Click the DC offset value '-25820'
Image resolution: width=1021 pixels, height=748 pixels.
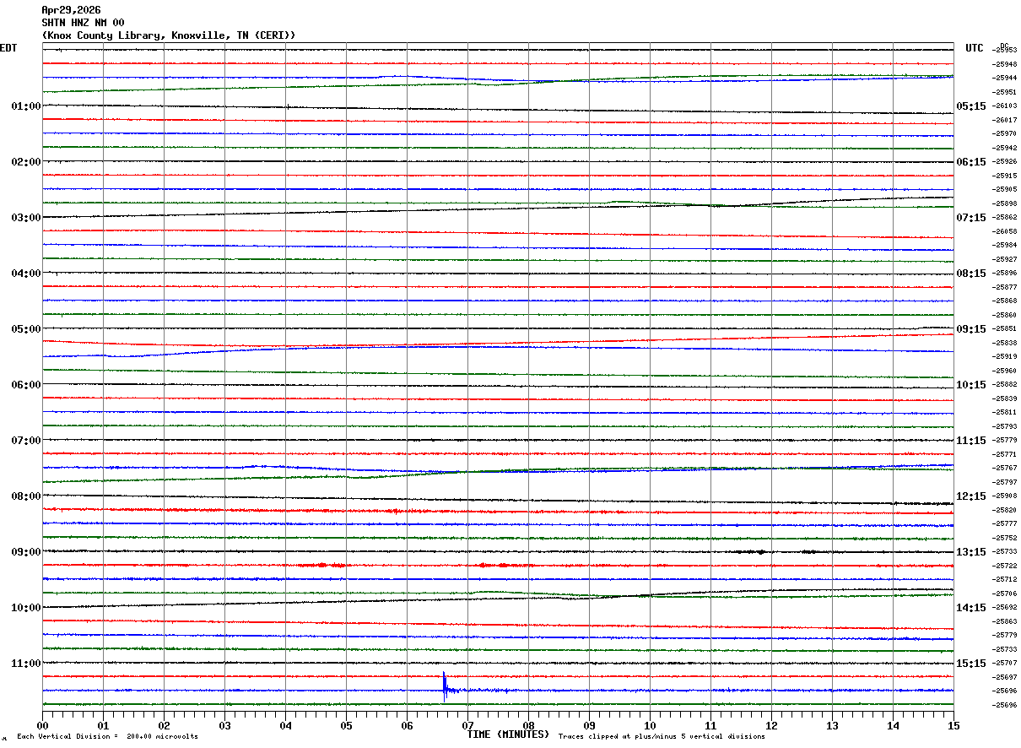click(x=1005, y=510)
